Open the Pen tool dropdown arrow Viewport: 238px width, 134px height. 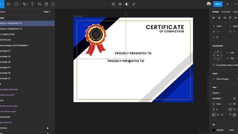[x=28, y=4]
